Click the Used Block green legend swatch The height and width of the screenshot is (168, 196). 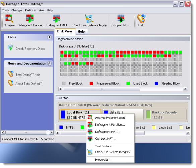coord(128,83)
